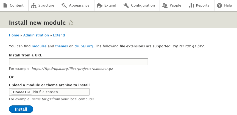
Task: Click the Appearance paintbrush icon
Action: (x=64, y=5)
